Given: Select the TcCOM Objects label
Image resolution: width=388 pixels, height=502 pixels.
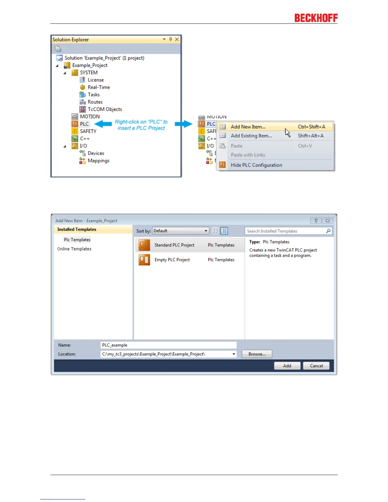Looking at the screenshot, I should pyautogui.click(x=105, y=109).
